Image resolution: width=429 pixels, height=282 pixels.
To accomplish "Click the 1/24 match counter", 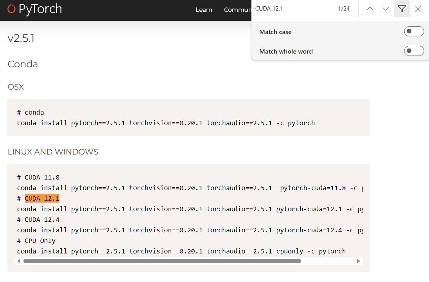I will (x=344, y=9).
